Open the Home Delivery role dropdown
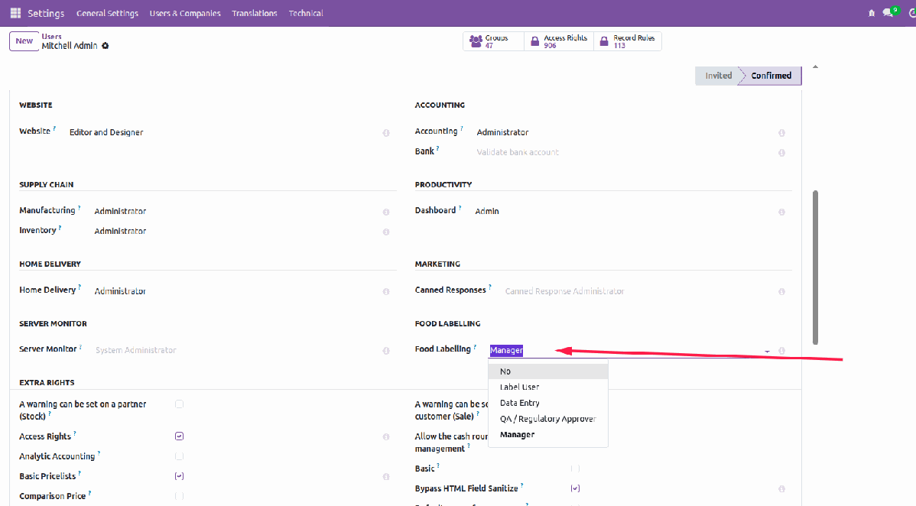The image size is (916, 506). pyautogui.click(x=235, y=291)
